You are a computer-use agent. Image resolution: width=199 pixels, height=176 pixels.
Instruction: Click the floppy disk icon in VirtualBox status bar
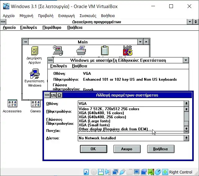point(101,172)
